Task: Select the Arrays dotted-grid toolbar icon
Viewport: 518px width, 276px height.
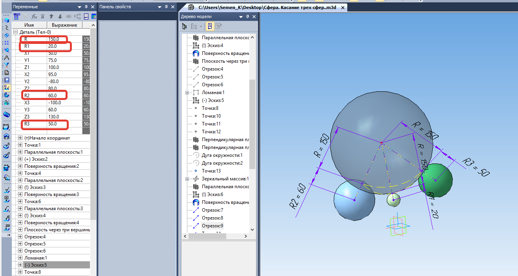Action: 6,43
